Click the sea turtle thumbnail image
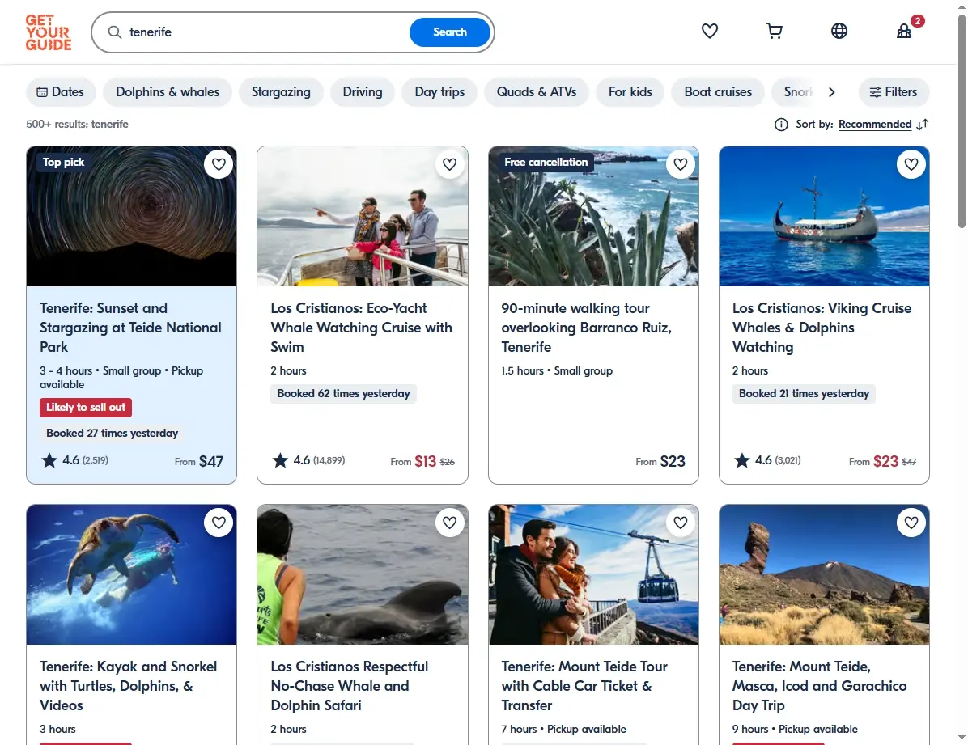Viewport: 968px width, 745px height. (131, 574)
